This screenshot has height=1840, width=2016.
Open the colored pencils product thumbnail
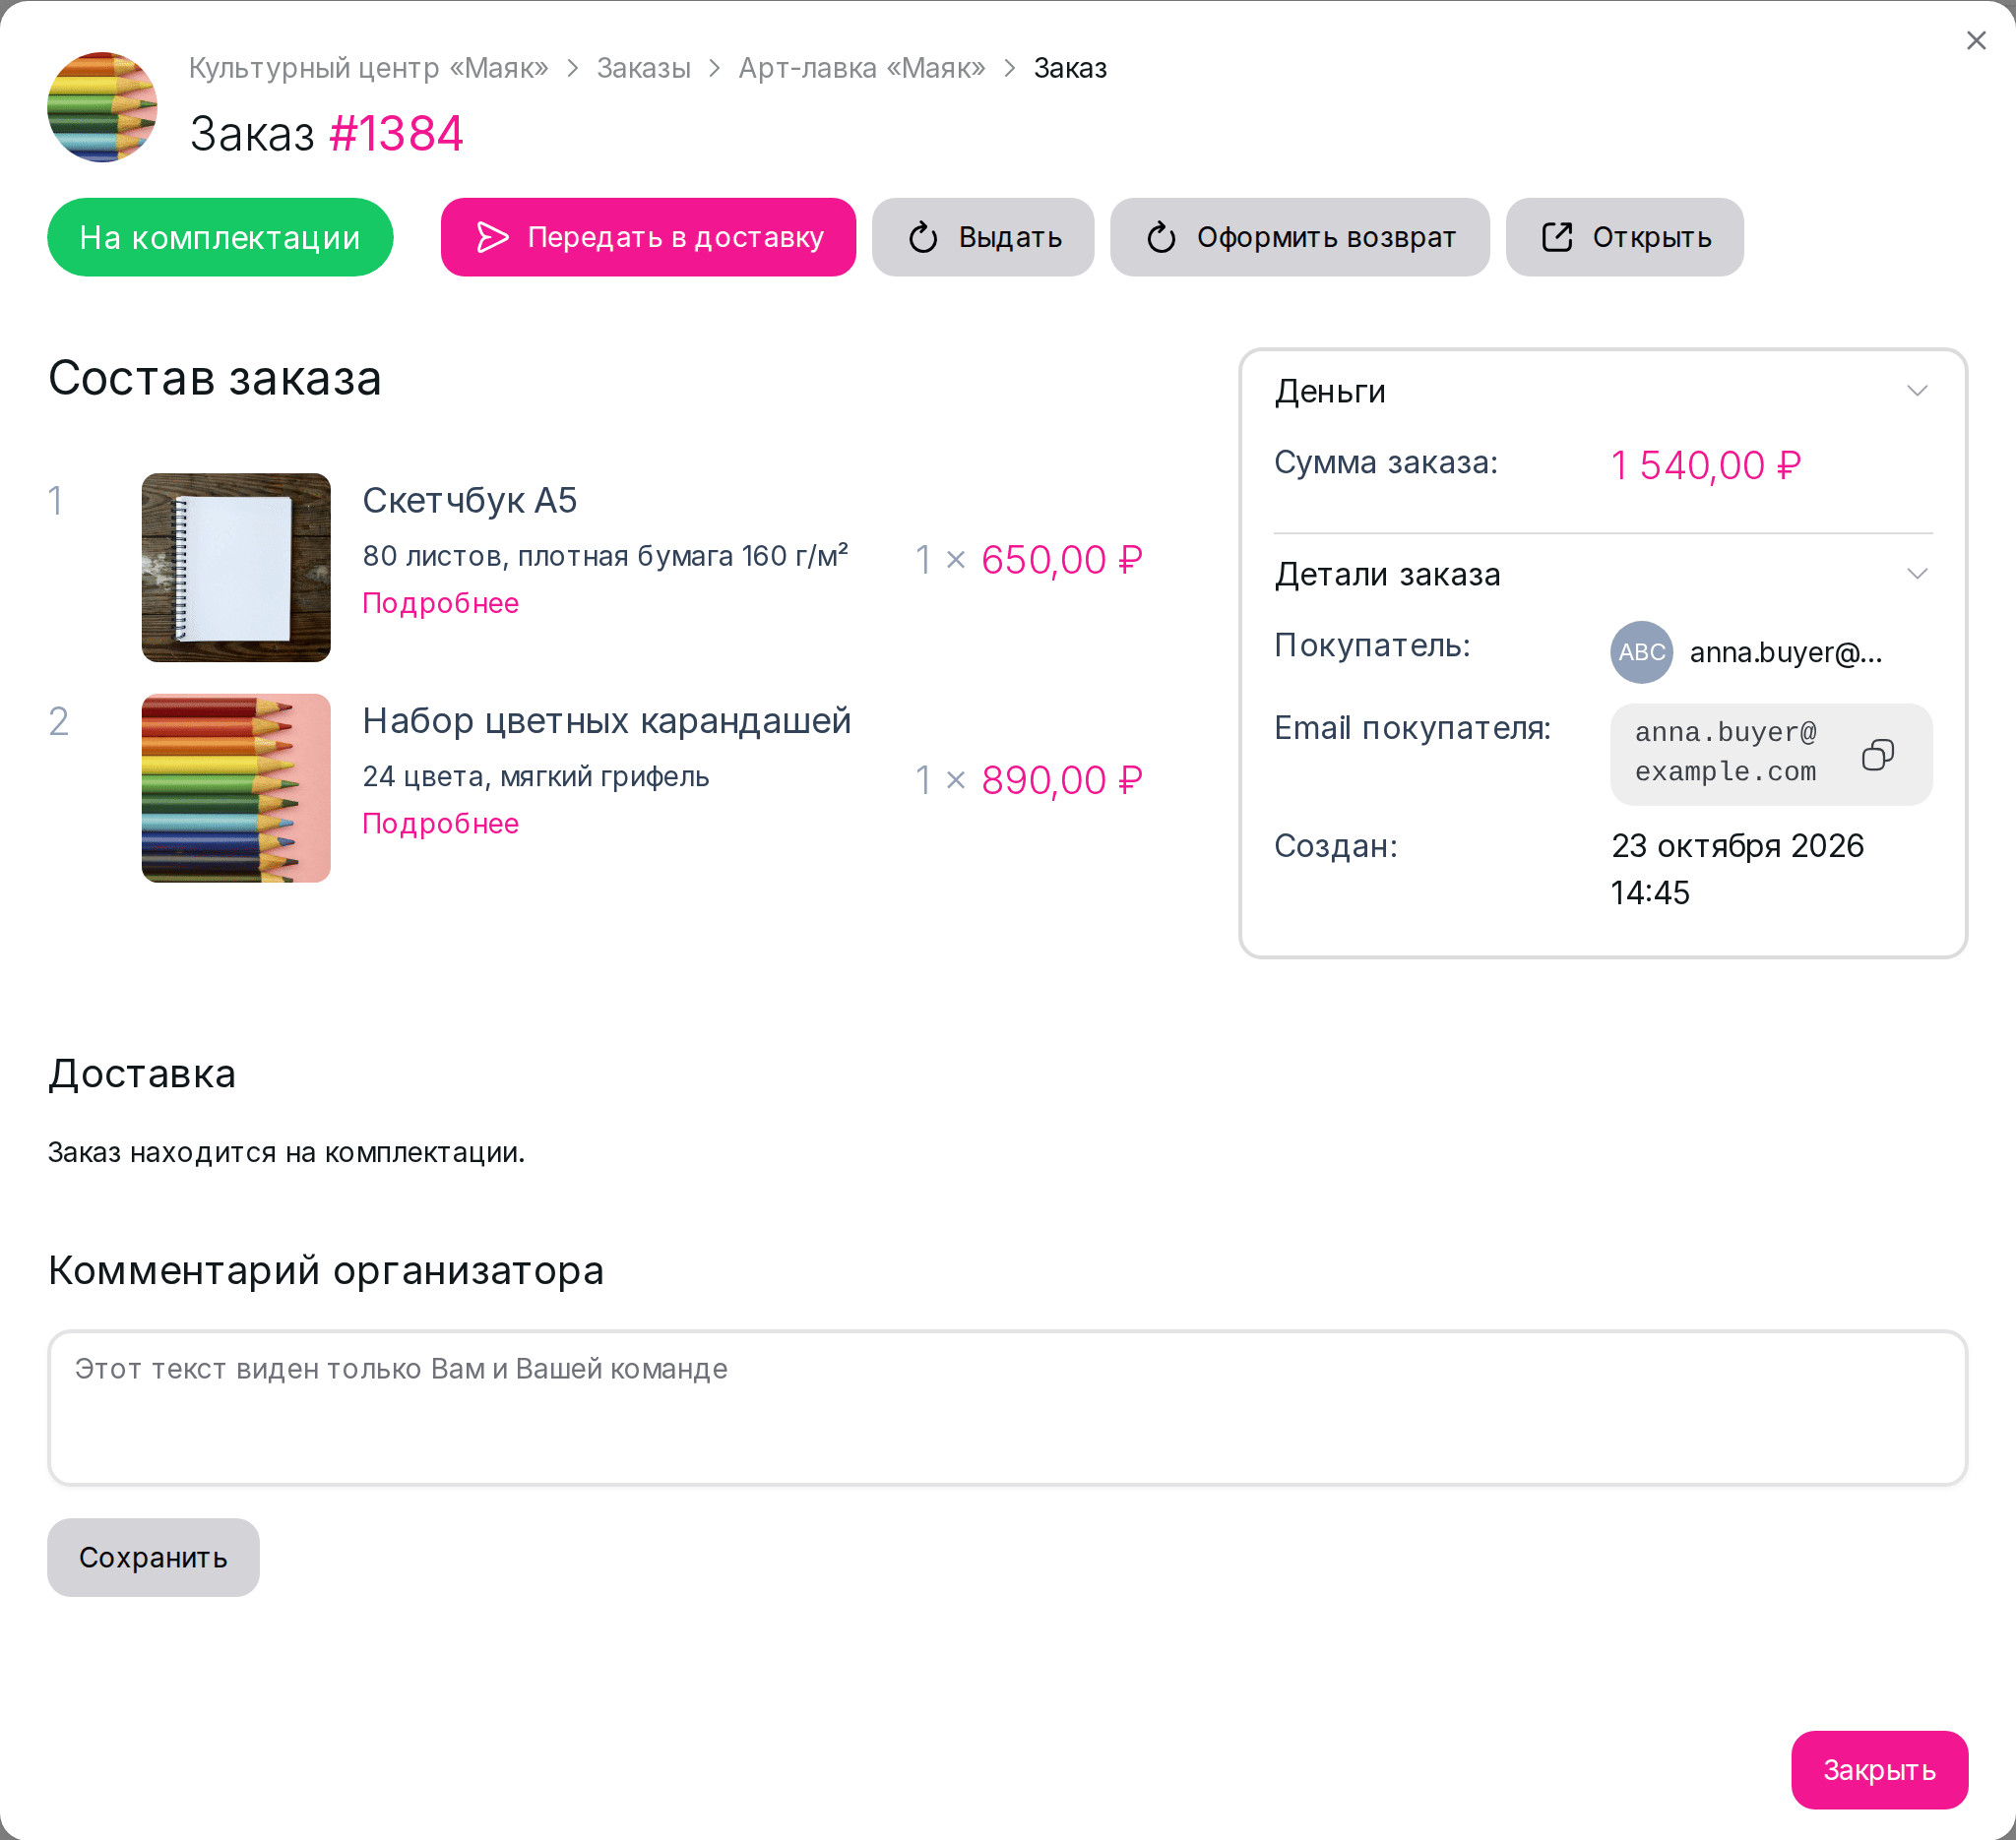236,787
